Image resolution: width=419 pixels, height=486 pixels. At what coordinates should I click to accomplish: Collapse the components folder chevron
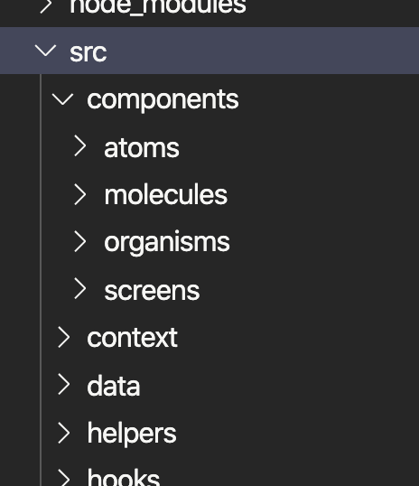tap(63, 99)
